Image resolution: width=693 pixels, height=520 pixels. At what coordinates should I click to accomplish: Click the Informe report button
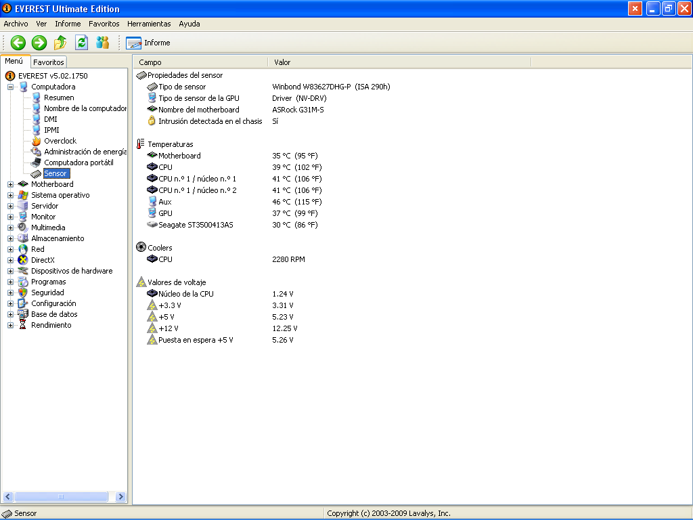click(x=148, y=43)
